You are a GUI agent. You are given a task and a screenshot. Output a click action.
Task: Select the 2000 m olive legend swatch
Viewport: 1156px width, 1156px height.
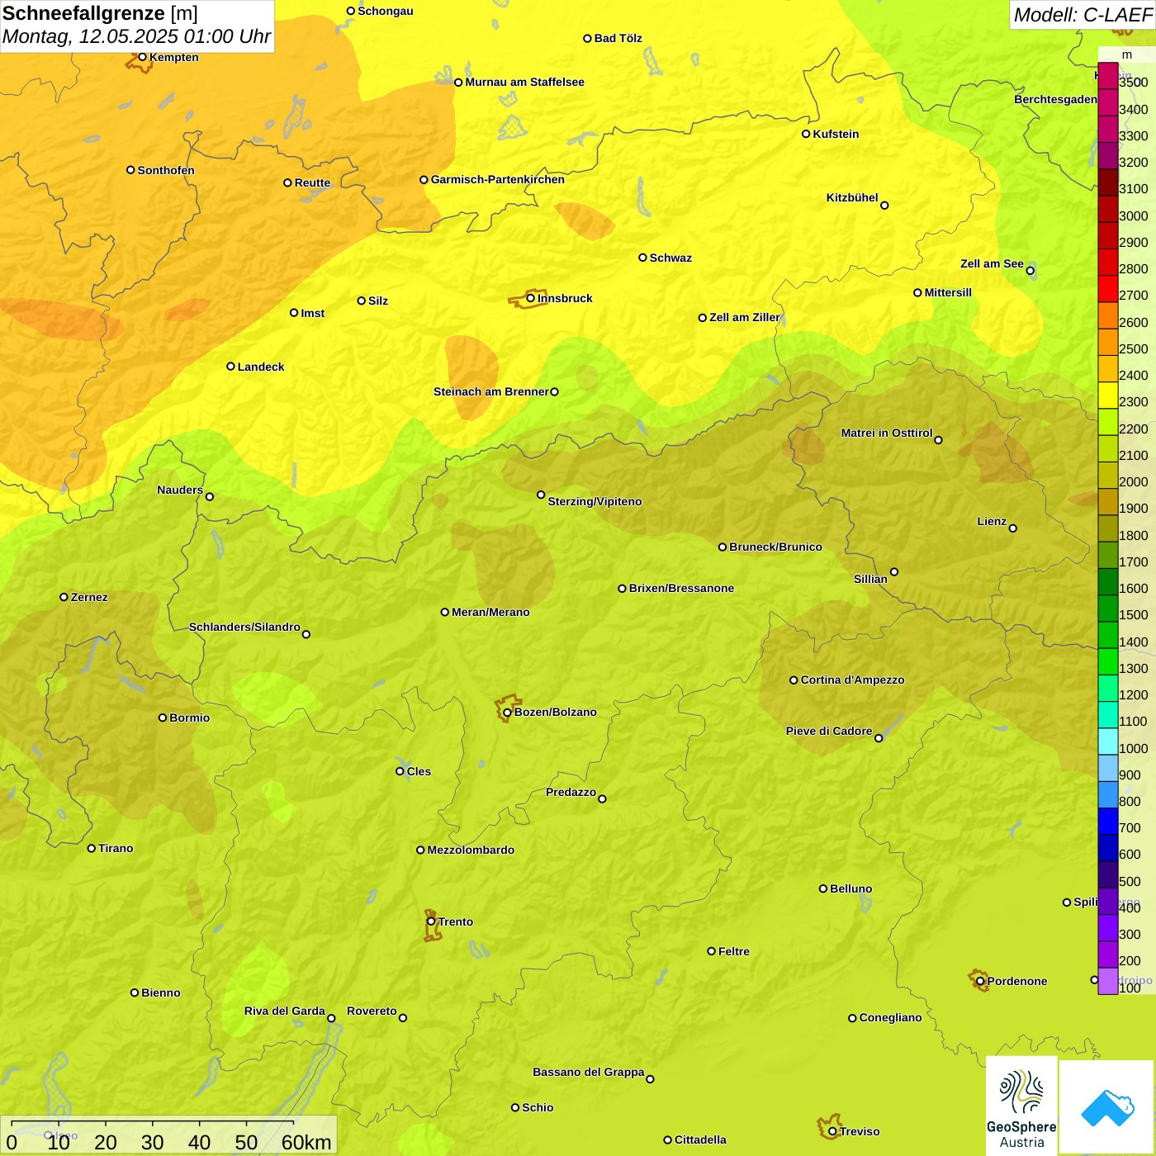click(x=1108, y=476)
